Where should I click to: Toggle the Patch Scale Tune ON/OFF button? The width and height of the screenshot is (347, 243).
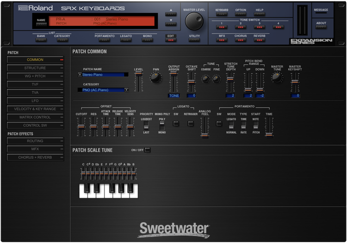coord(148,150)
